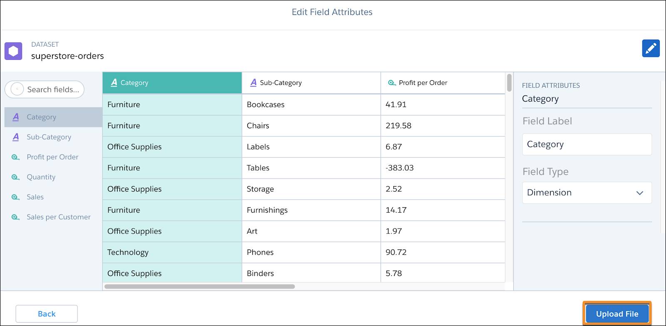Click the 219.58 profit value
The height and width of the screenshot is (326, 666).
pyautogui.click(x=398, y=126)
